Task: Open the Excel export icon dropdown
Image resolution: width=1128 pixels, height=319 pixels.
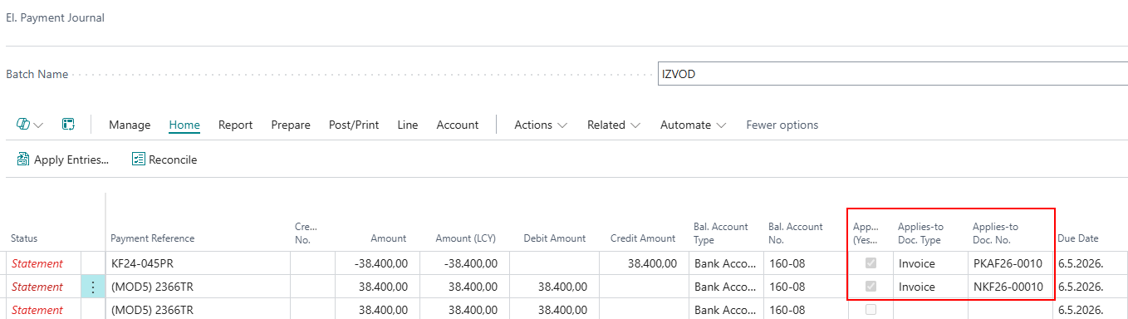Action: [30, 125]
